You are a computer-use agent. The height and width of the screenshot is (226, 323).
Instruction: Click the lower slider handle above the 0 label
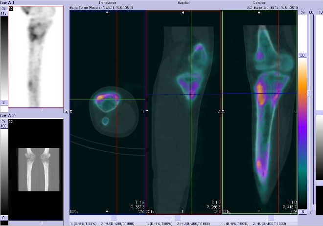click(313, 207)
